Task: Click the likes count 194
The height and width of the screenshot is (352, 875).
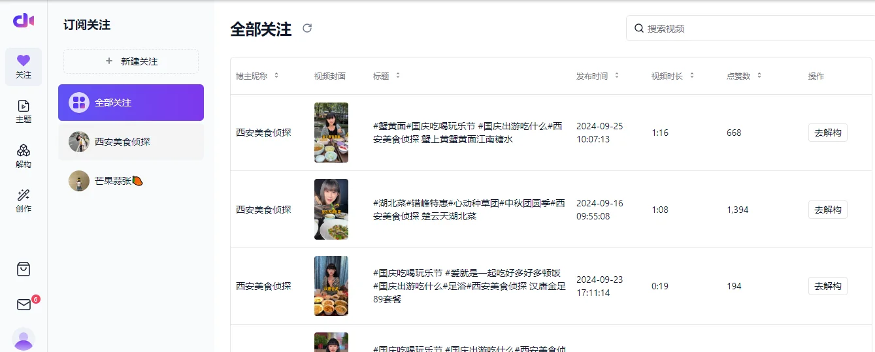Action: click(x=734, y=286)
